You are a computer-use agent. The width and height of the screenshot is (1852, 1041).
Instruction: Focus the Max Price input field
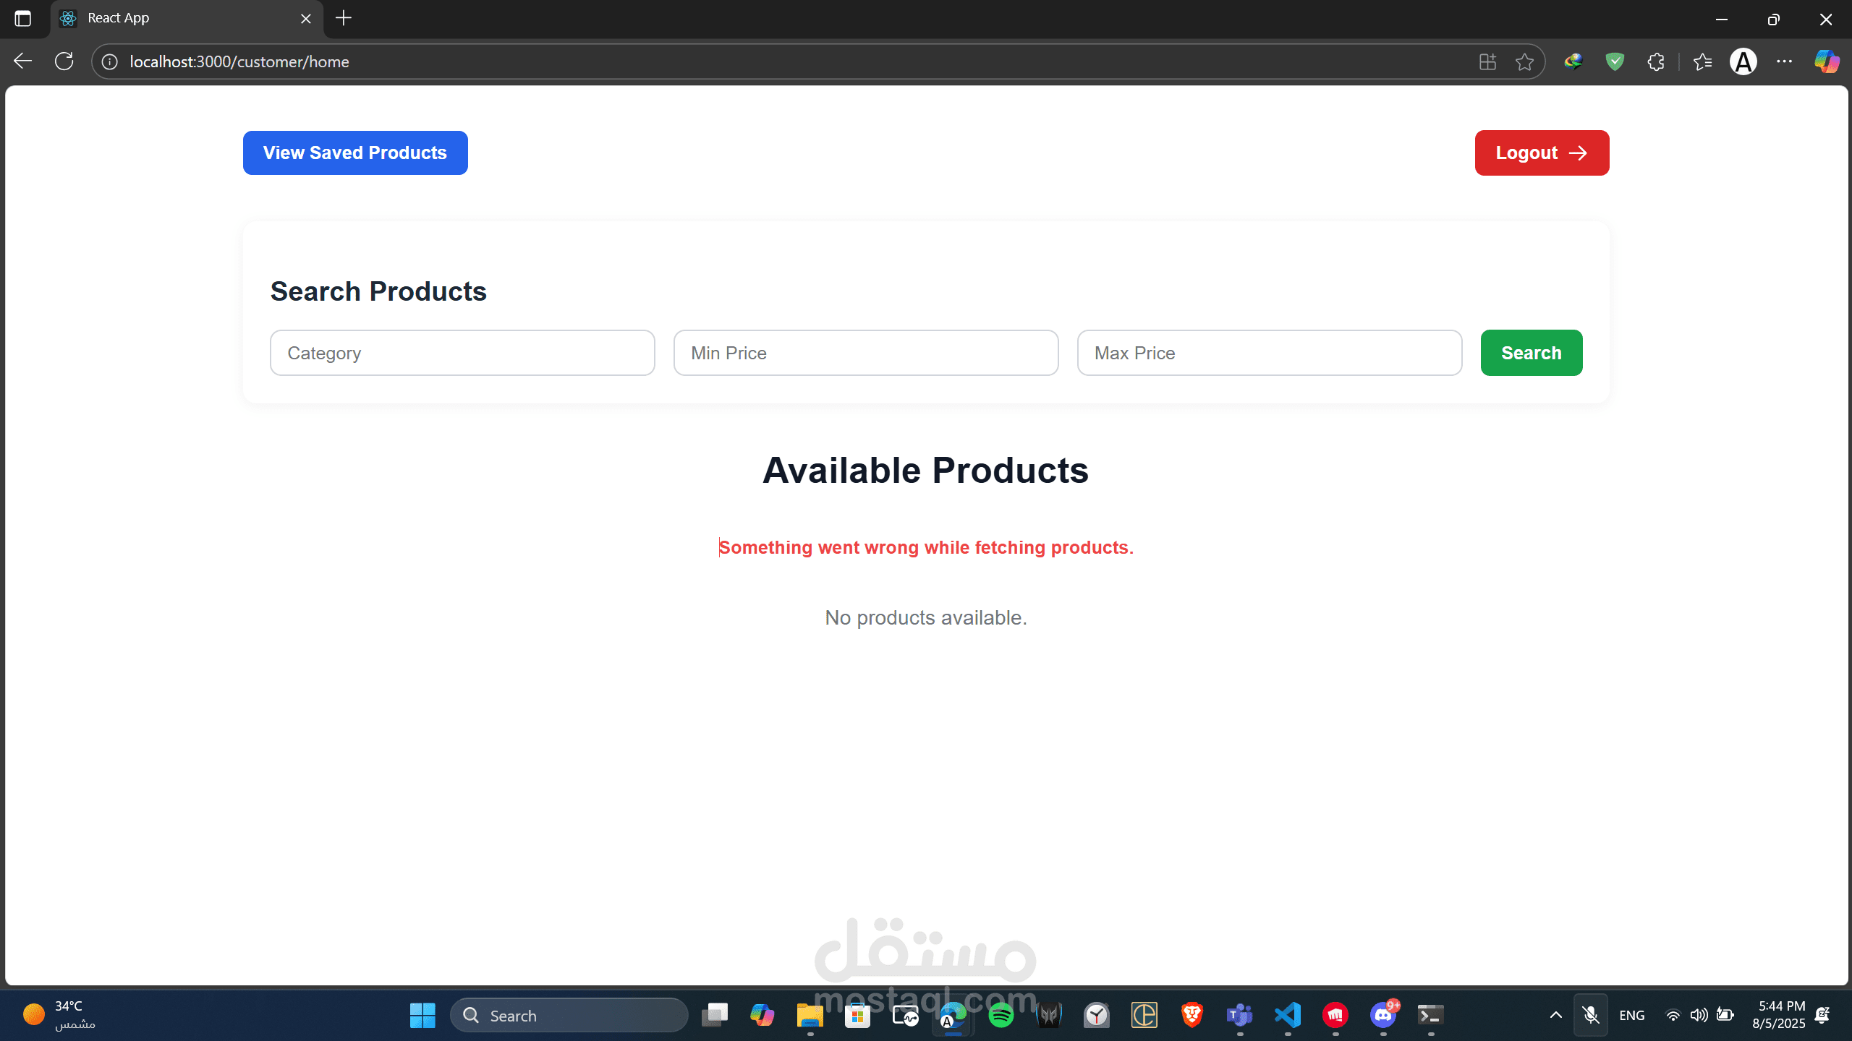point(1270,353)
